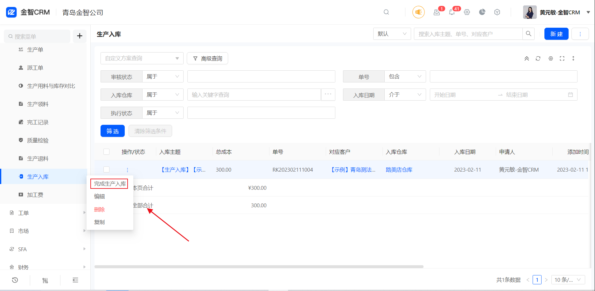Open the 自定义方案查询 dropdown
595x291 pixels.
tap(142, 58)
